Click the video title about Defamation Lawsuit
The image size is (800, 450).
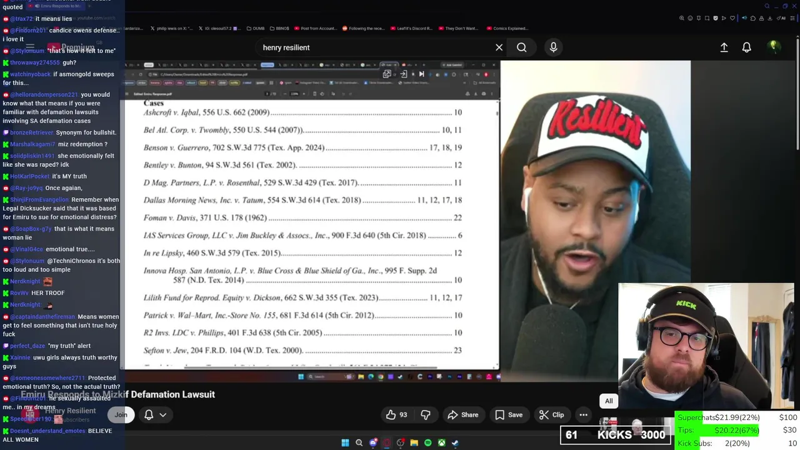pyautogui.click(x=118, y=394)
